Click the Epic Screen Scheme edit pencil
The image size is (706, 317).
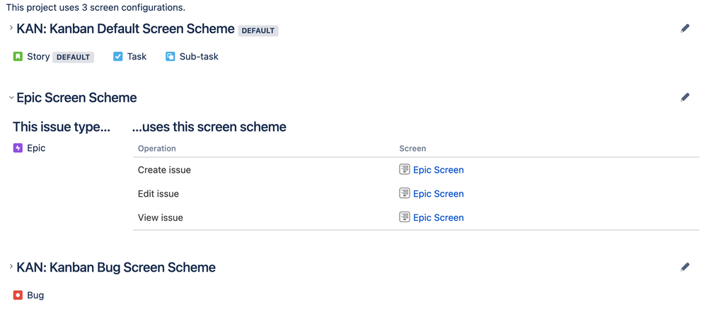[x=685, y=97]
